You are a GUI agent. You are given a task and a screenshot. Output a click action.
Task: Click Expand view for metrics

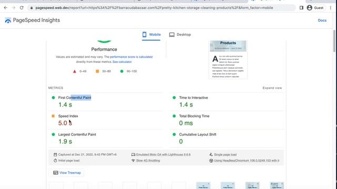[272, 88]
